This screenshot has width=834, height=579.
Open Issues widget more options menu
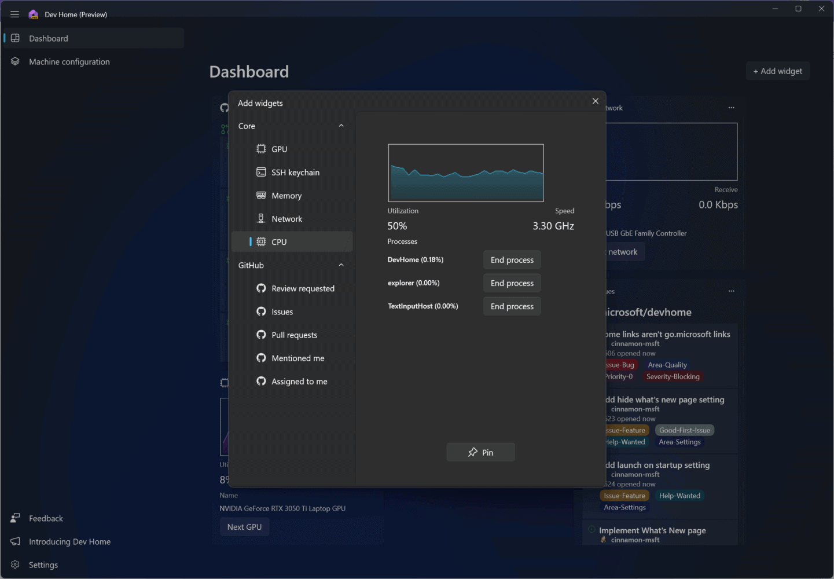point(732,291)
